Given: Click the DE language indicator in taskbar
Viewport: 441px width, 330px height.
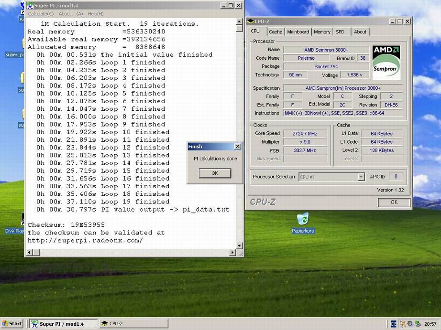Looking at the screenshot, I should (394, 324).
